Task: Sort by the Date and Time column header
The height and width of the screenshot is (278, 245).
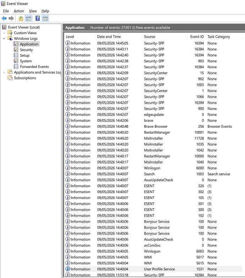Action: (x=119, y=37)
